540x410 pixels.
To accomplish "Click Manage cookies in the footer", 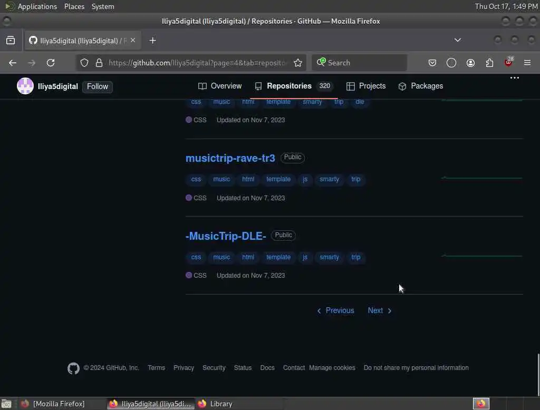I will (x=332, y=368).
